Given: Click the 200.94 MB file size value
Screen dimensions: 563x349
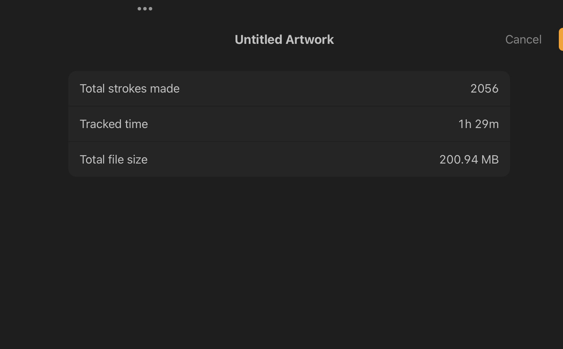Looking at the screenshot, I should (469, 160).
